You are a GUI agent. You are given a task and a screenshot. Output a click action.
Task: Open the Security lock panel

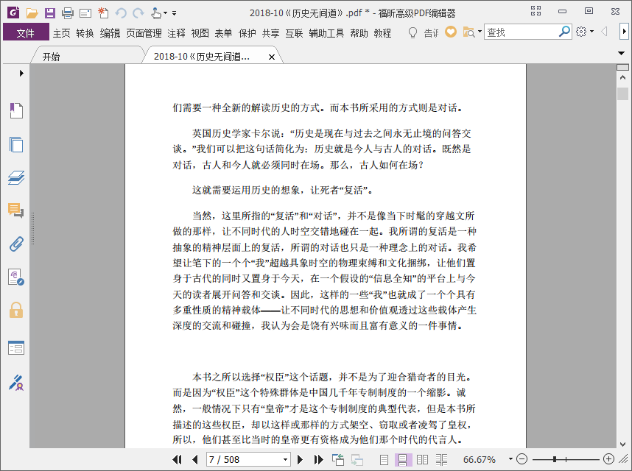pyautogui.click(x=16, y=311)
